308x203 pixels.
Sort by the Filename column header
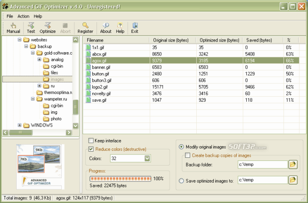coord(116,40)
